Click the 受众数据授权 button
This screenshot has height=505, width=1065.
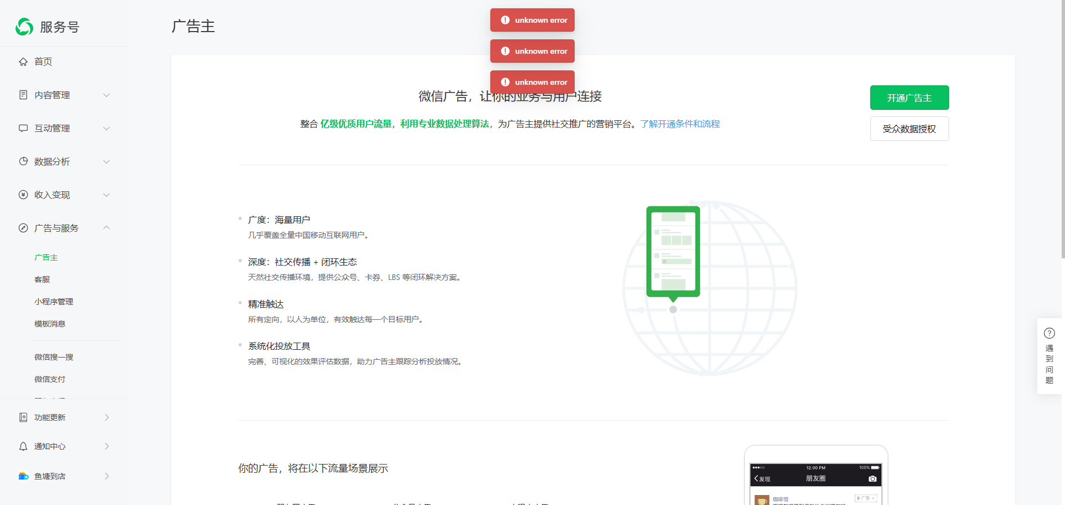coord(909,129)
